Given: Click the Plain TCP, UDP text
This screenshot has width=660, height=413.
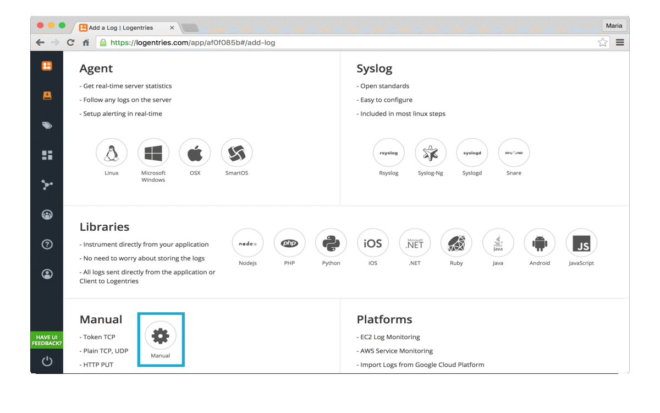Looking at the screenshot, I should click(x=106, y=351).
